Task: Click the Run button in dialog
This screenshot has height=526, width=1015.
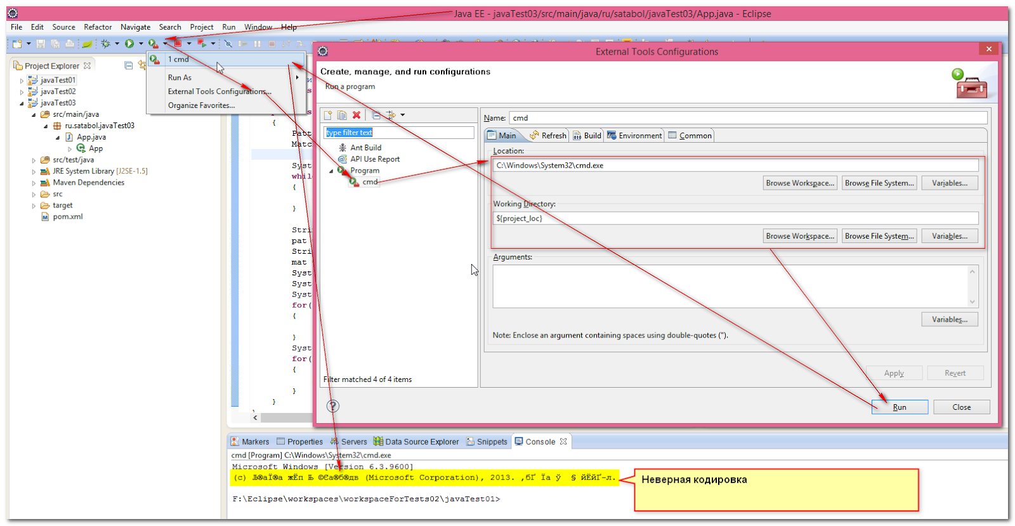Action: (900, 407)
